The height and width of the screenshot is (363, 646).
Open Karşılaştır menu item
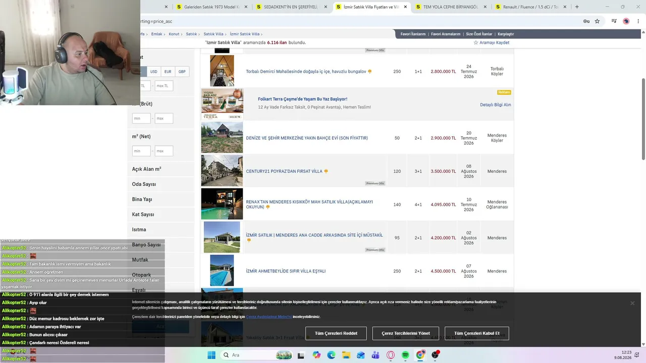506,34
